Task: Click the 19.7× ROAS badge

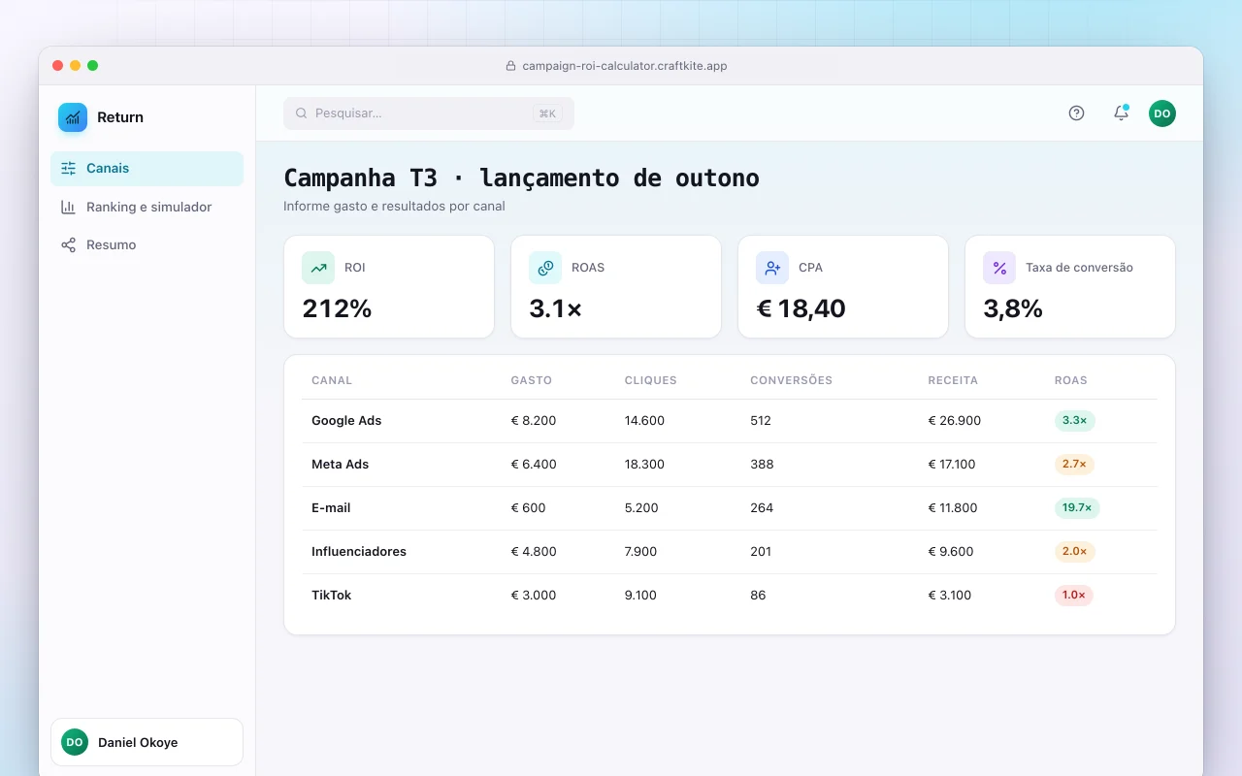Action: [1077, 507]
